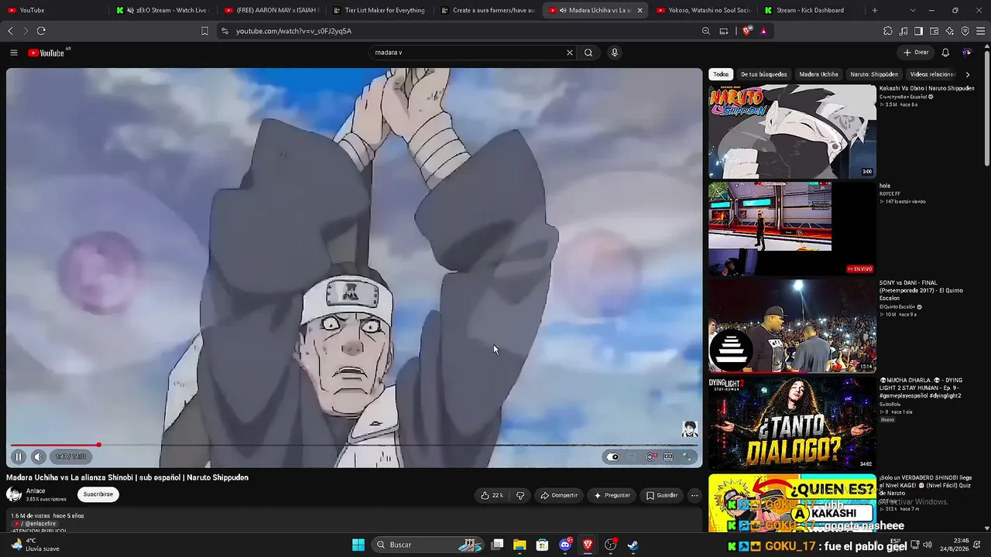Mute the video using the speaker icon
The width and height of the screenshot is (991, 557).
coord(38,456)
